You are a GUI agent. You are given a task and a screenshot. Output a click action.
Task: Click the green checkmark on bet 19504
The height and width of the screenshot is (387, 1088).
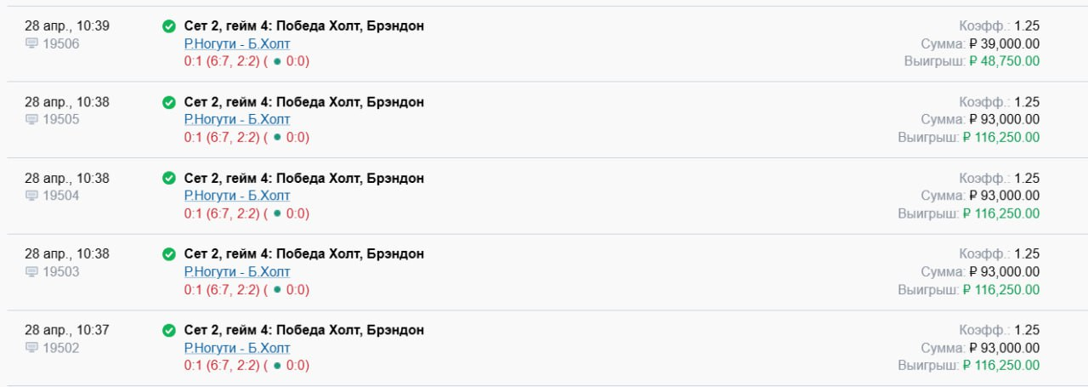[169, 179]
